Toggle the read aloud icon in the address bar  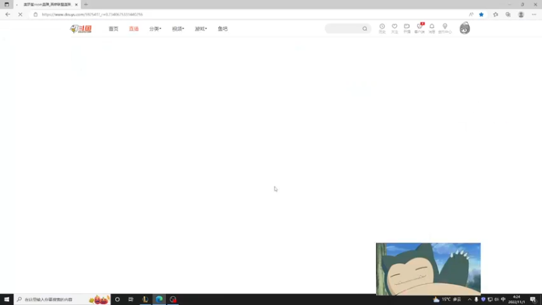point(471,14)
